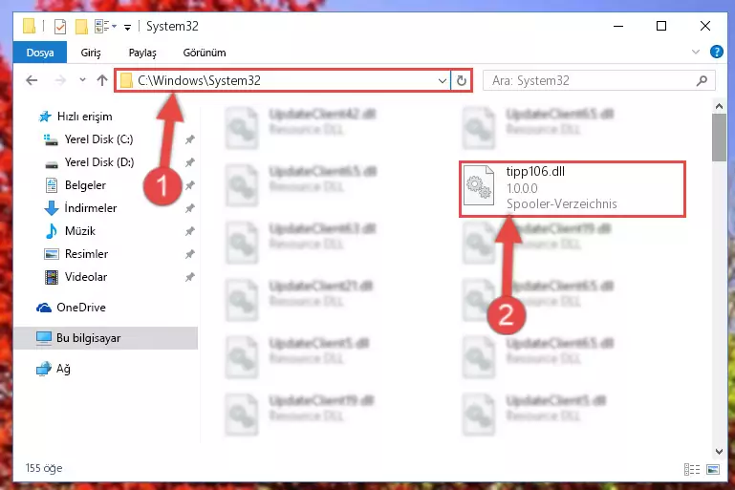Click the New folder icon in the title bar
This screenshot has width=735, height=490.
[81, 27]
